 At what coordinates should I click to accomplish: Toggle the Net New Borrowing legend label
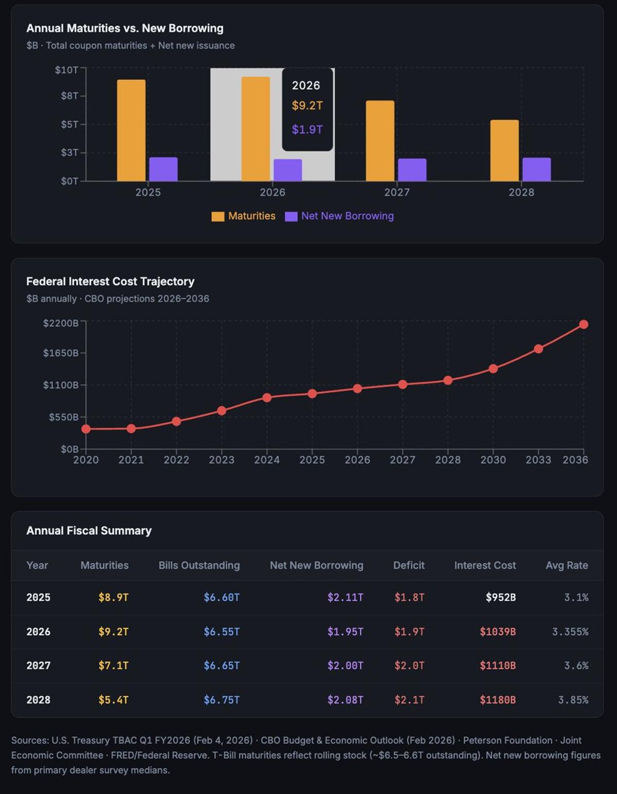click(x=347, y=216)
